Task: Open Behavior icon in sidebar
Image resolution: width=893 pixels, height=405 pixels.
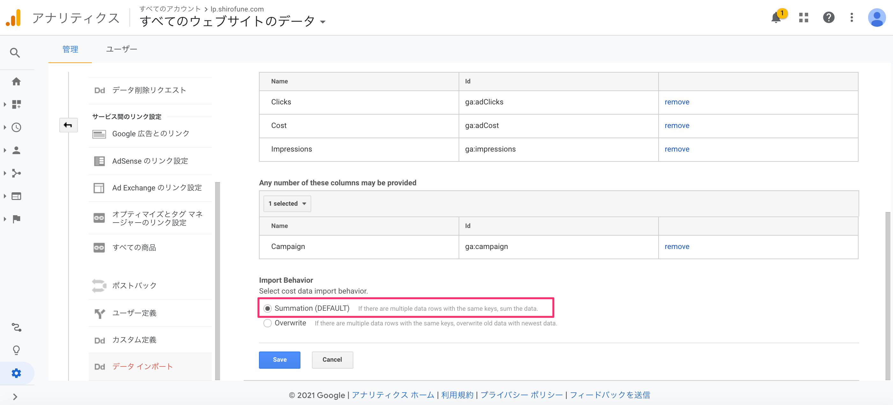Action: (x=16, y=196)
